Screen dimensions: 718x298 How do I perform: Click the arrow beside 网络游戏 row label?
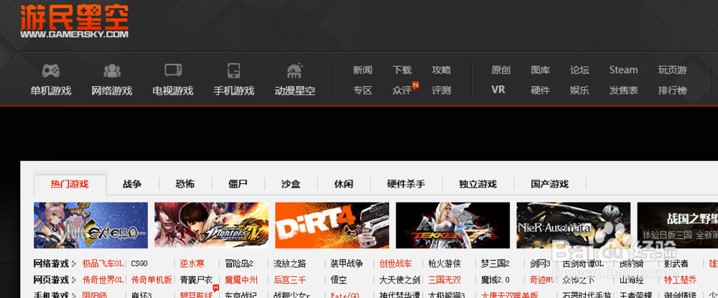click(73, 264)
